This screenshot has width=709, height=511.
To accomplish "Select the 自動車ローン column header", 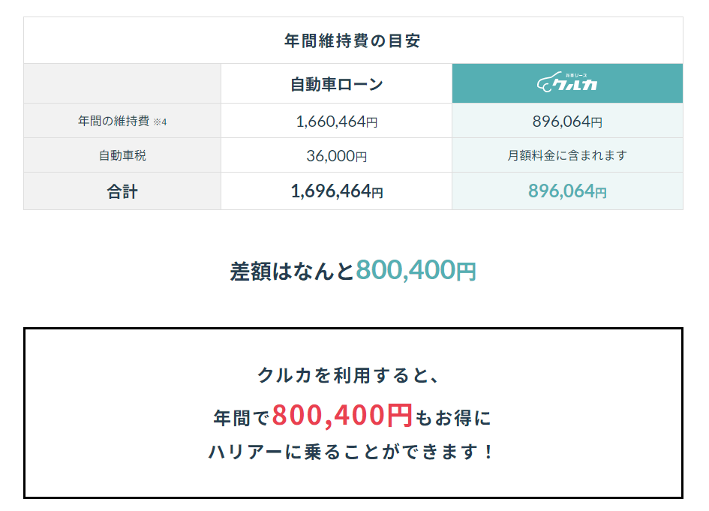I will click(336, 84).
